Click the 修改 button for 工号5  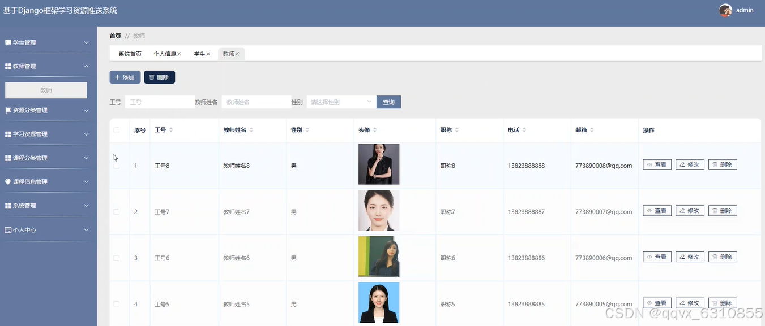[x=690, y=303]
